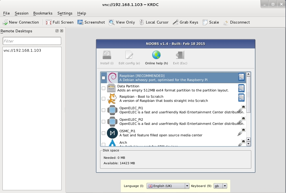The height and width of the screenshot is (193, 286).
Task: Open the Keyboard layout dropdown showing gb
Action: 220,186
